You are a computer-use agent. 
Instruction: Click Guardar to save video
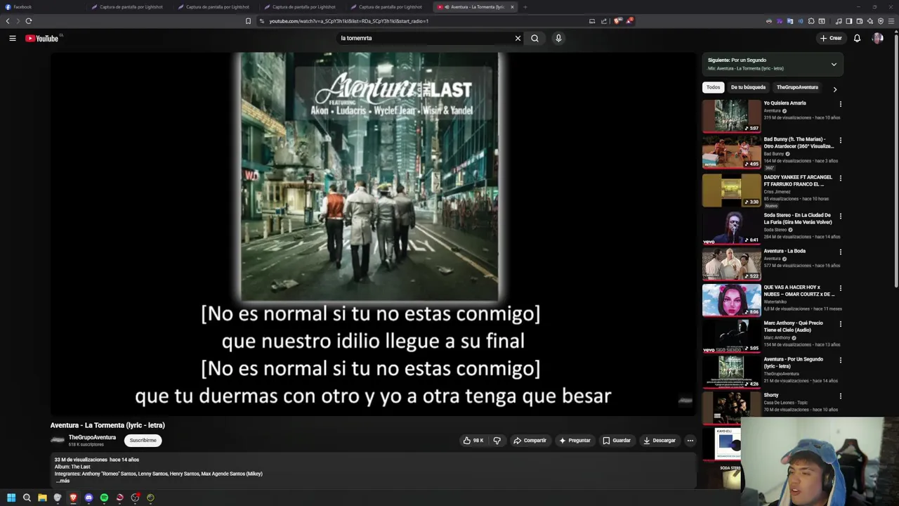coord(617,441)
